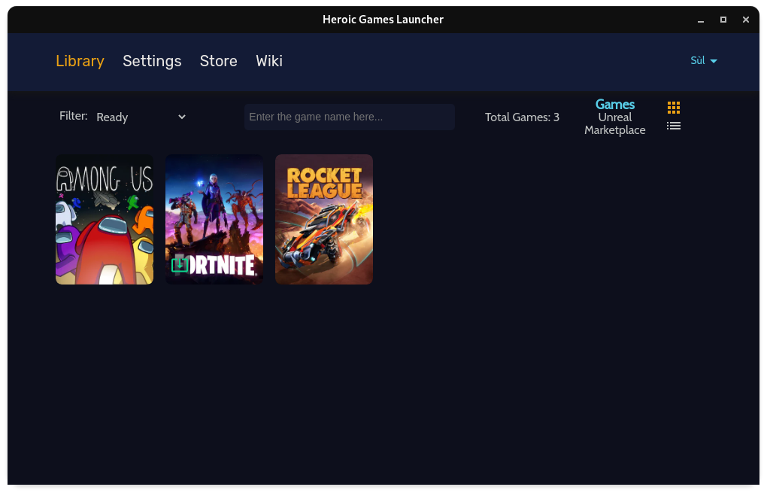The width and height of the screenshot is (767, 493).
Task: Click the Total Games: 3 counter
Action: (x=522, y=117)
